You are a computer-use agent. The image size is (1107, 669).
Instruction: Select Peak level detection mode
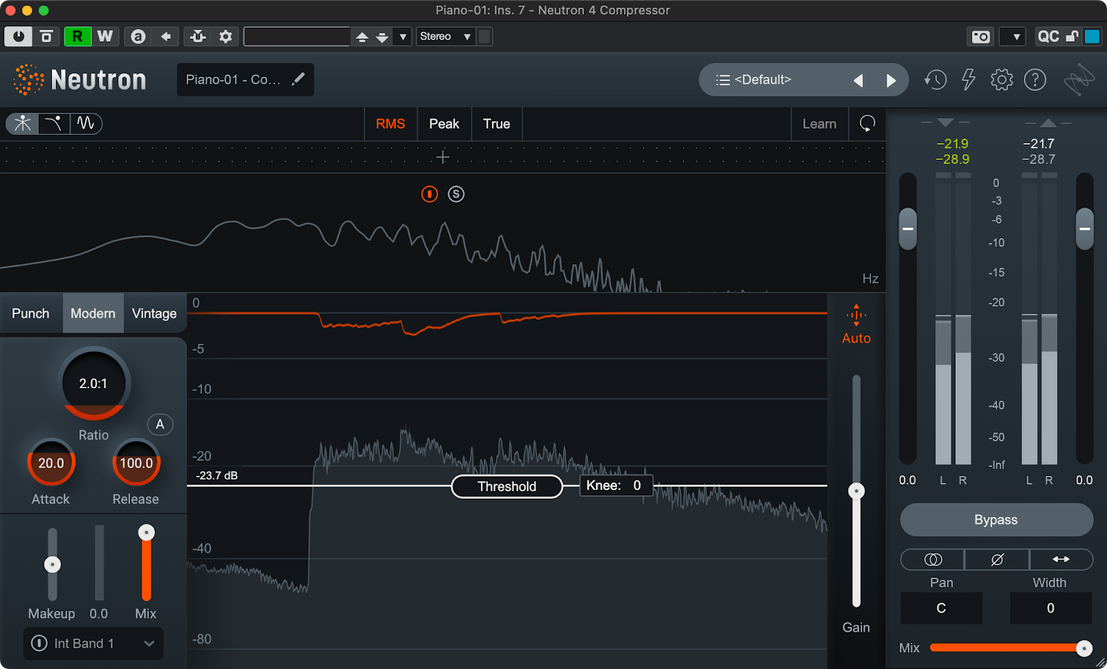[x=444, y=124]
